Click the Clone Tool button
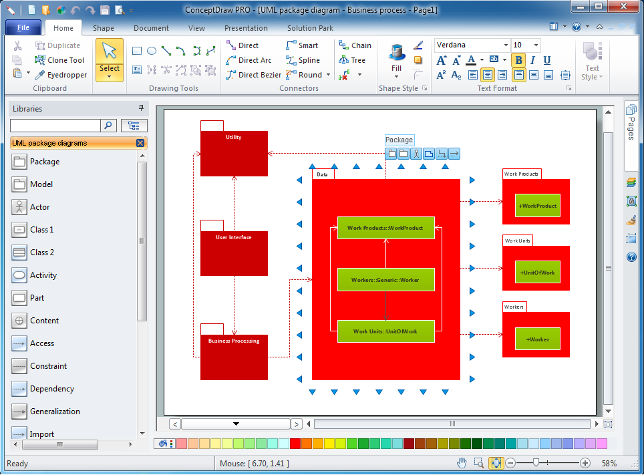This screenshot has height=475, width=644. click(x=59, y=60)
